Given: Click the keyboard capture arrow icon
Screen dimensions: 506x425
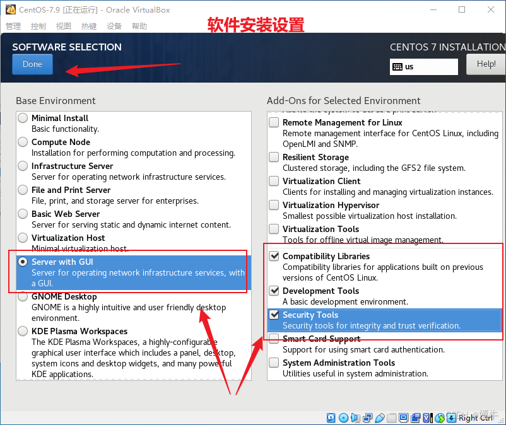Looking at the screenshot, I should [x=451, y=418].
